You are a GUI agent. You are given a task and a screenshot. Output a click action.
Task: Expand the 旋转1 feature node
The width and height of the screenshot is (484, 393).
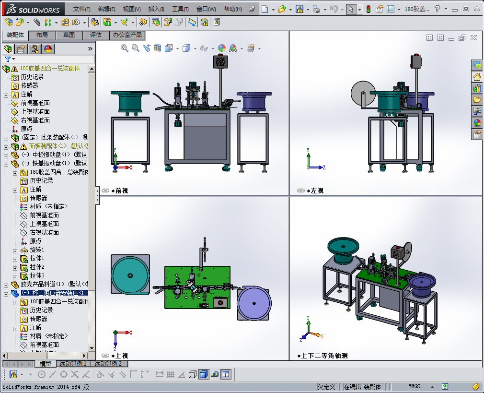tap(15, 251)
